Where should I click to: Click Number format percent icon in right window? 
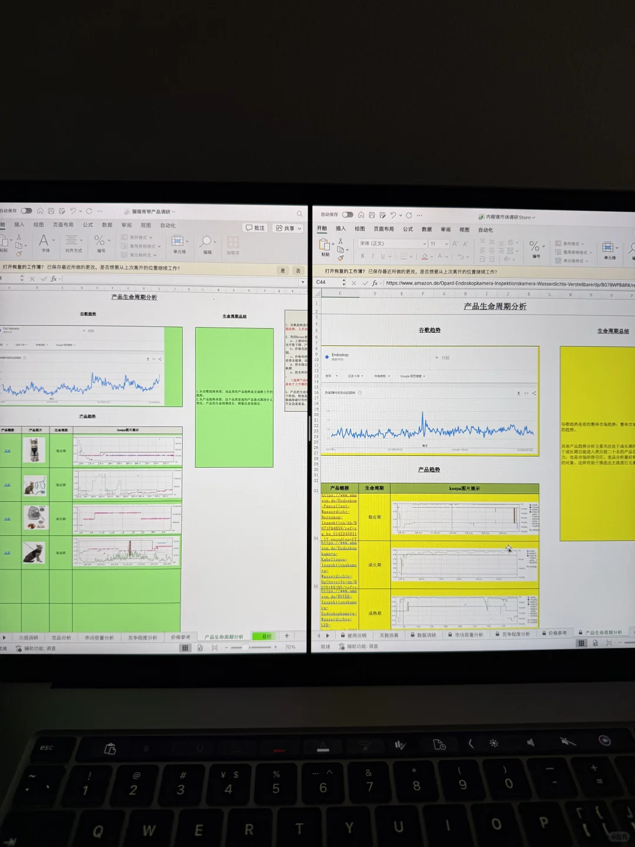click(x=534, y=246)
